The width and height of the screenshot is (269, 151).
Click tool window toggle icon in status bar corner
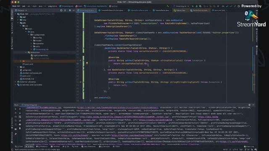[x=12, y=149]
